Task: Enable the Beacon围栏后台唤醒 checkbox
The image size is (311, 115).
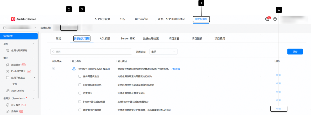Action: [x=80, y=102]
